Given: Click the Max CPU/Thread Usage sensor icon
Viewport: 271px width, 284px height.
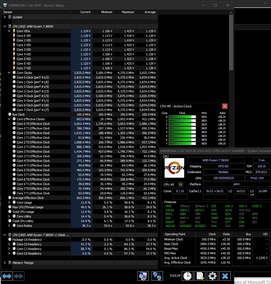Looking at the screenshot, I should [10, 207].
